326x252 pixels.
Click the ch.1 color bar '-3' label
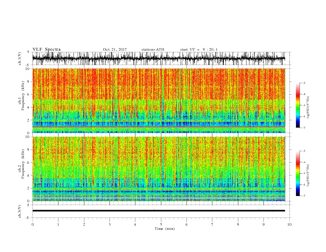tap(303, 83)
